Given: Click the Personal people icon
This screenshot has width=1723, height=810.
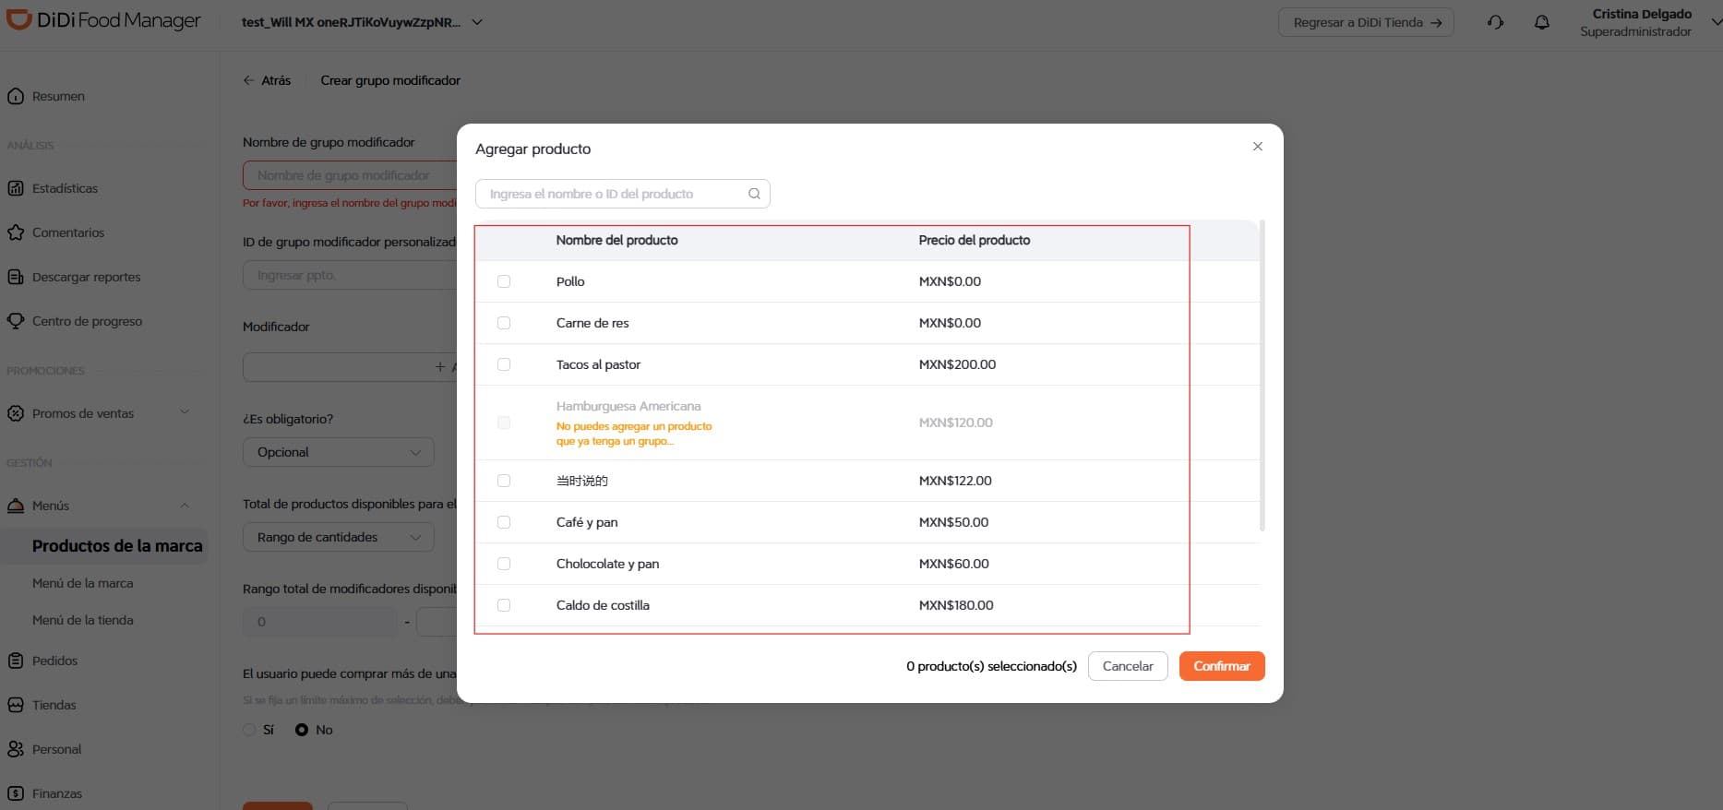Looking at the screenshot, I should coord(16,749).
